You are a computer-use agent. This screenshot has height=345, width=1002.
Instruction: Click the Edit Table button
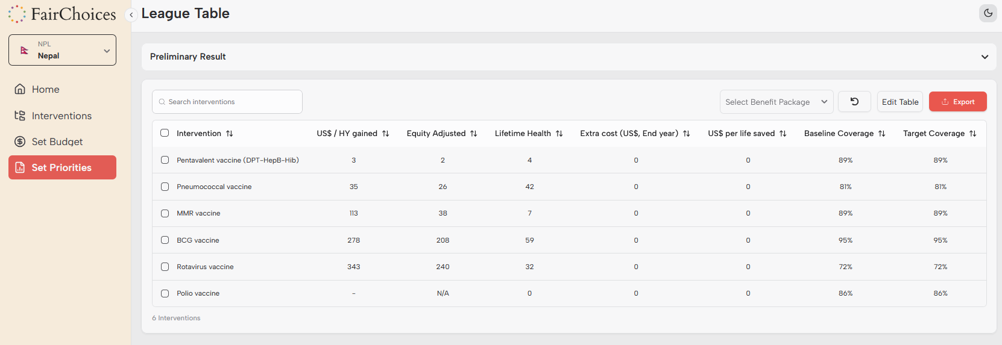pos(900,102)
